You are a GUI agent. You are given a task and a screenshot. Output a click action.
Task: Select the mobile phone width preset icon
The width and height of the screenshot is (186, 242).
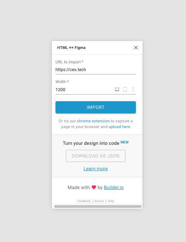(133, 89)
